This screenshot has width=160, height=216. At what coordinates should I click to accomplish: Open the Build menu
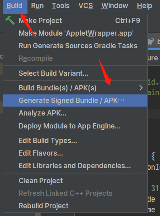point(15,6)
